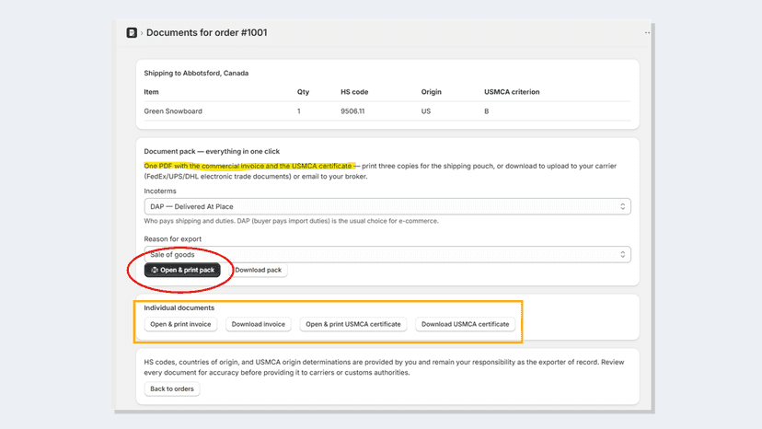Image resolution: width=762 pixels, height=429 pixels.
Task: Click the USMCA criterion value B
Action: 487,111
